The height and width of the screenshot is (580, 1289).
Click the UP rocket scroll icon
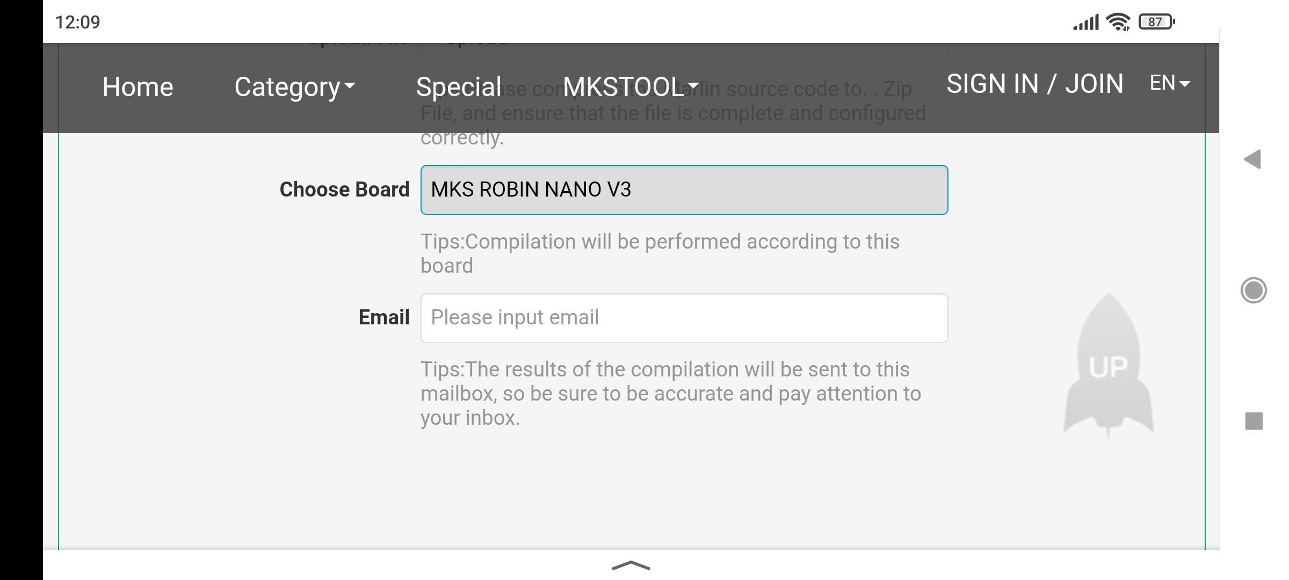(1109, 361)
